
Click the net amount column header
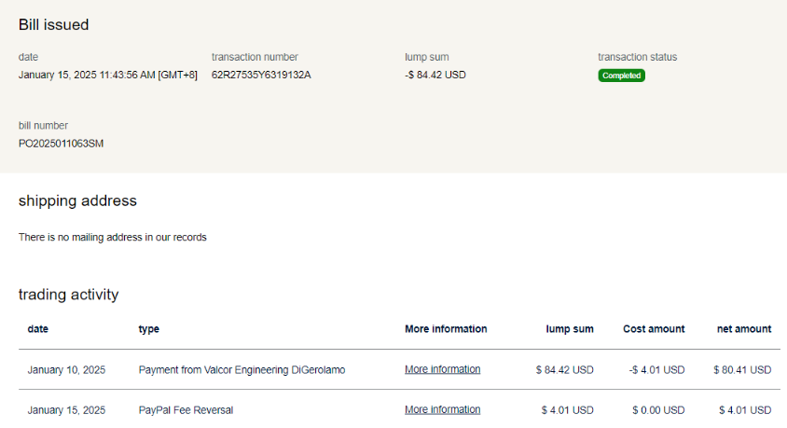744,328
